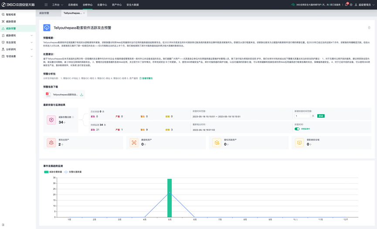The width and height of the screenshot is (377, 229).
Task: Expand the 专项场景 sidebar group
Action: coord(31,56)
